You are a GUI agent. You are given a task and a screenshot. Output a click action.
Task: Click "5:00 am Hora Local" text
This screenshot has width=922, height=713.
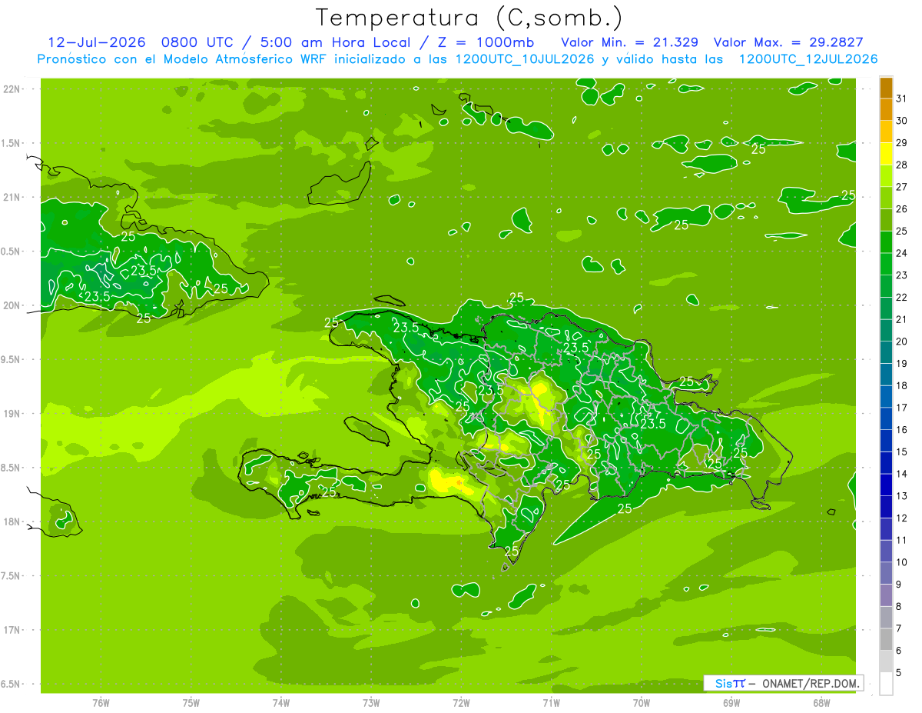click(x=337, y=42)
